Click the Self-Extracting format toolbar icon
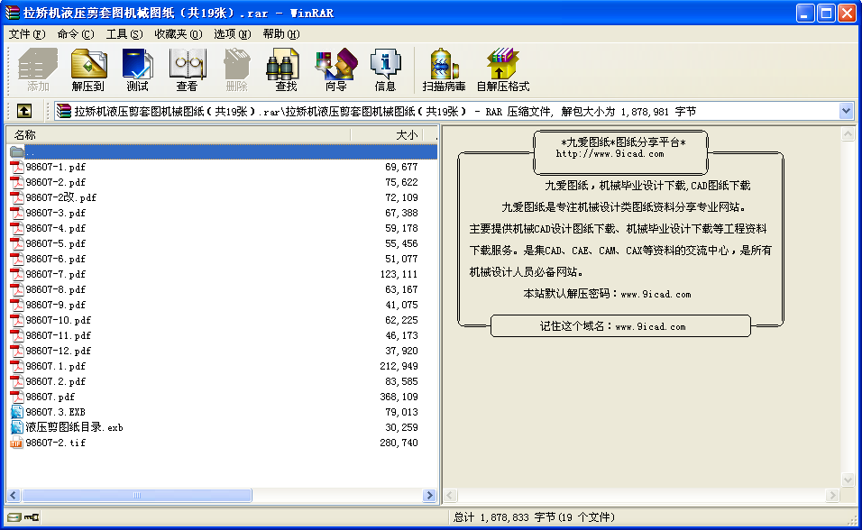Screen dimensions: 862x530 pos(502,70)
